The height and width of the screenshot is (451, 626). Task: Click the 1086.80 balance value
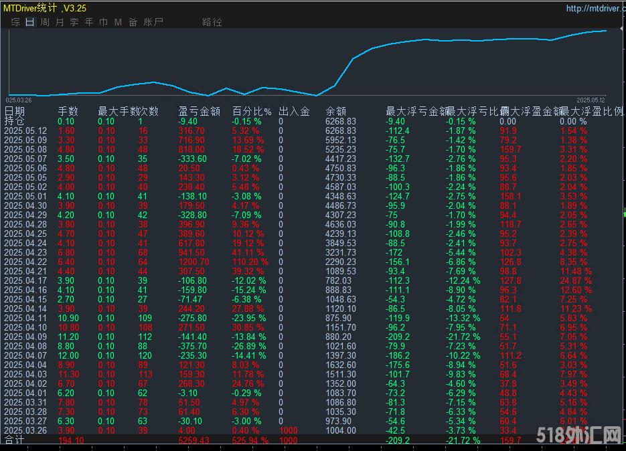pos(341,402)
